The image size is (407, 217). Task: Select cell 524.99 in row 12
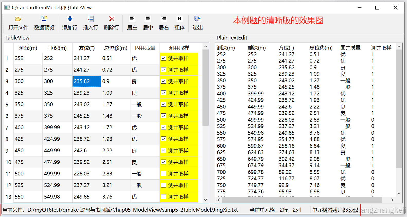click(x=58, y=185)
